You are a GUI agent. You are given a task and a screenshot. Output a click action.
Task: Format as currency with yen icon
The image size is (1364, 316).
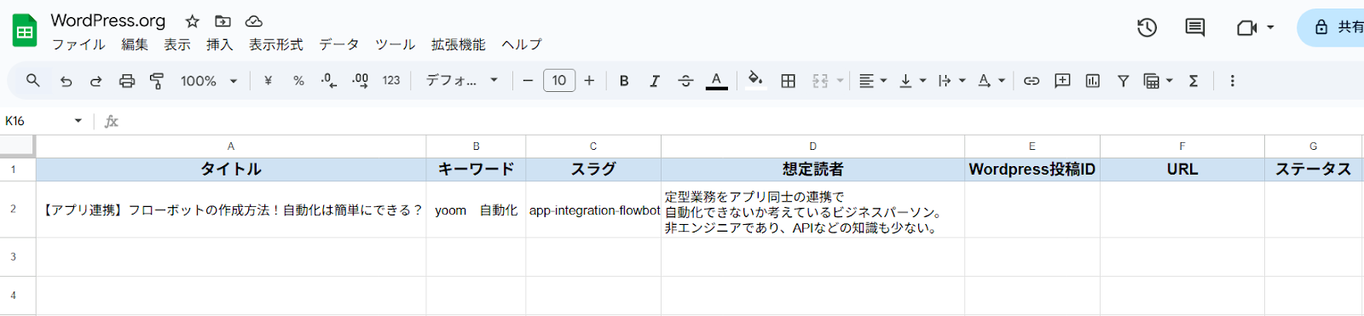pos(268,81)
